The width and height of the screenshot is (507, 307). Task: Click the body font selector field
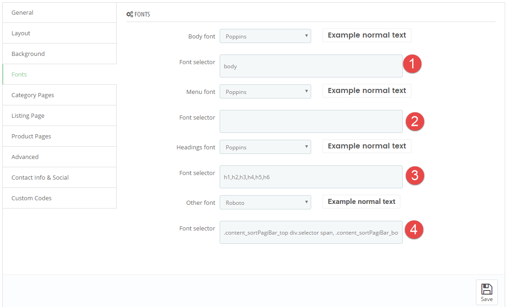pos(311,66)
